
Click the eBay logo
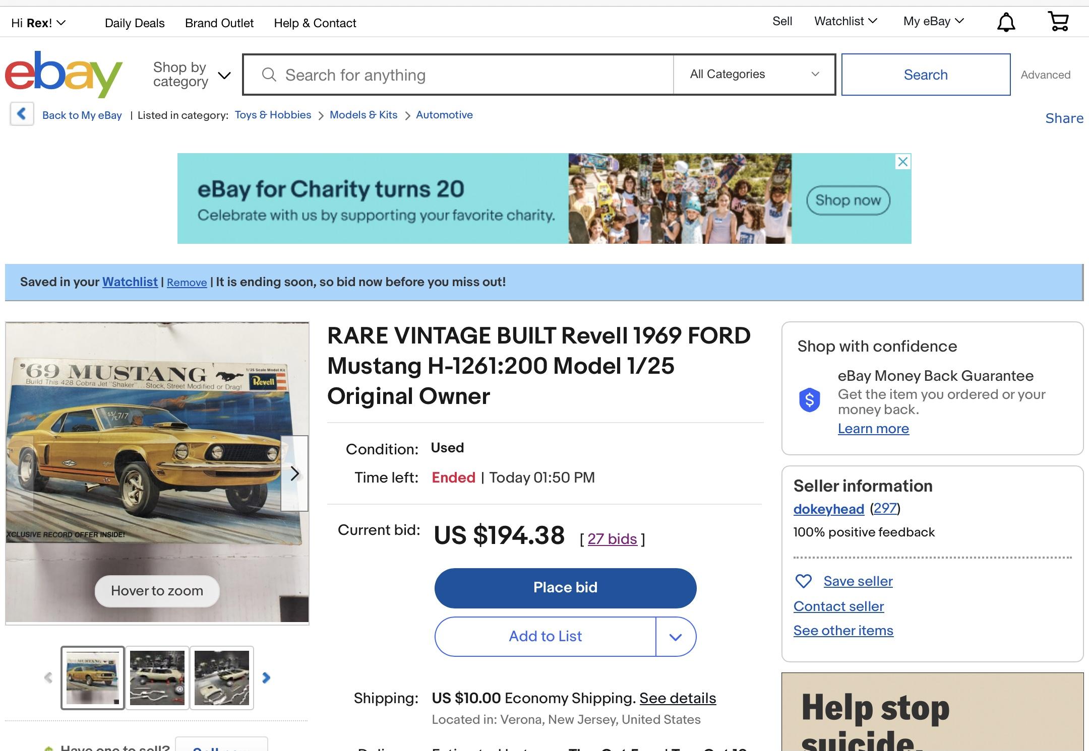[64, 74]
